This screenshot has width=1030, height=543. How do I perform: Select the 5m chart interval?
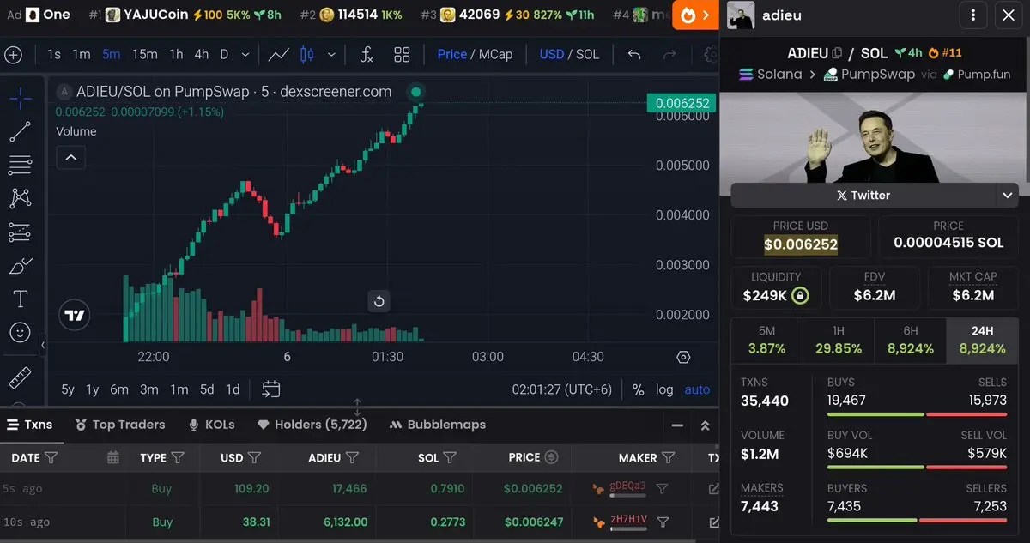[x=111, y=54]
